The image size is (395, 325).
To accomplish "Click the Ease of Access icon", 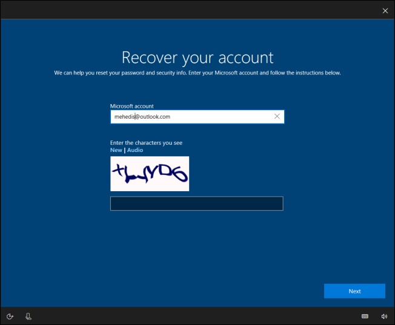I will click(10, 317).
